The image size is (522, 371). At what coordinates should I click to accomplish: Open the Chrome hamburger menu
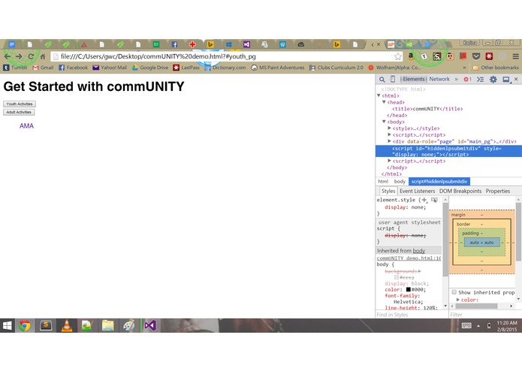(x=515, y=56)
